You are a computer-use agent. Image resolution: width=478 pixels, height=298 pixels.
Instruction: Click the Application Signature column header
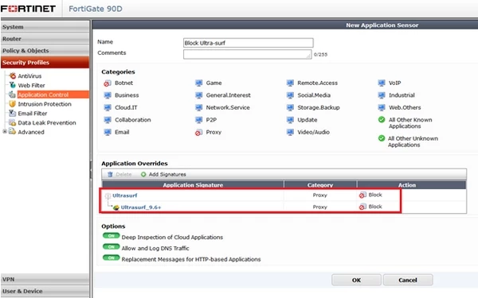(x=193, y=185)
